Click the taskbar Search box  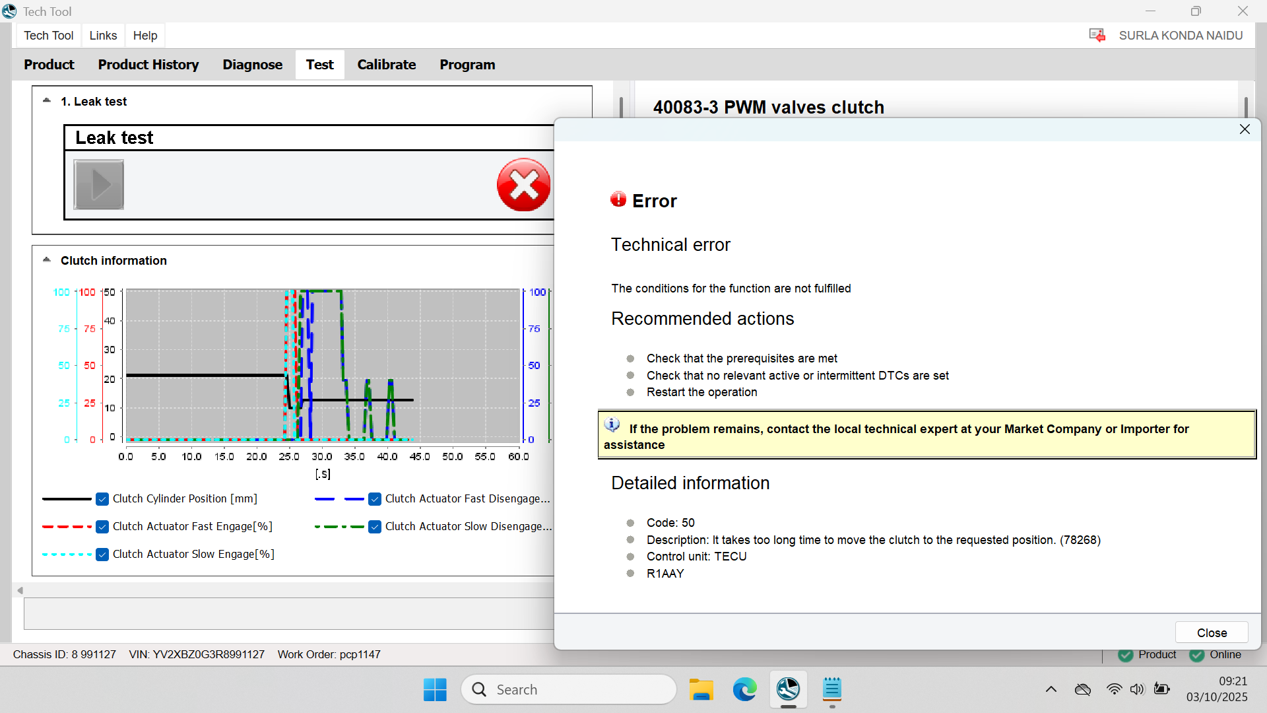569,689
